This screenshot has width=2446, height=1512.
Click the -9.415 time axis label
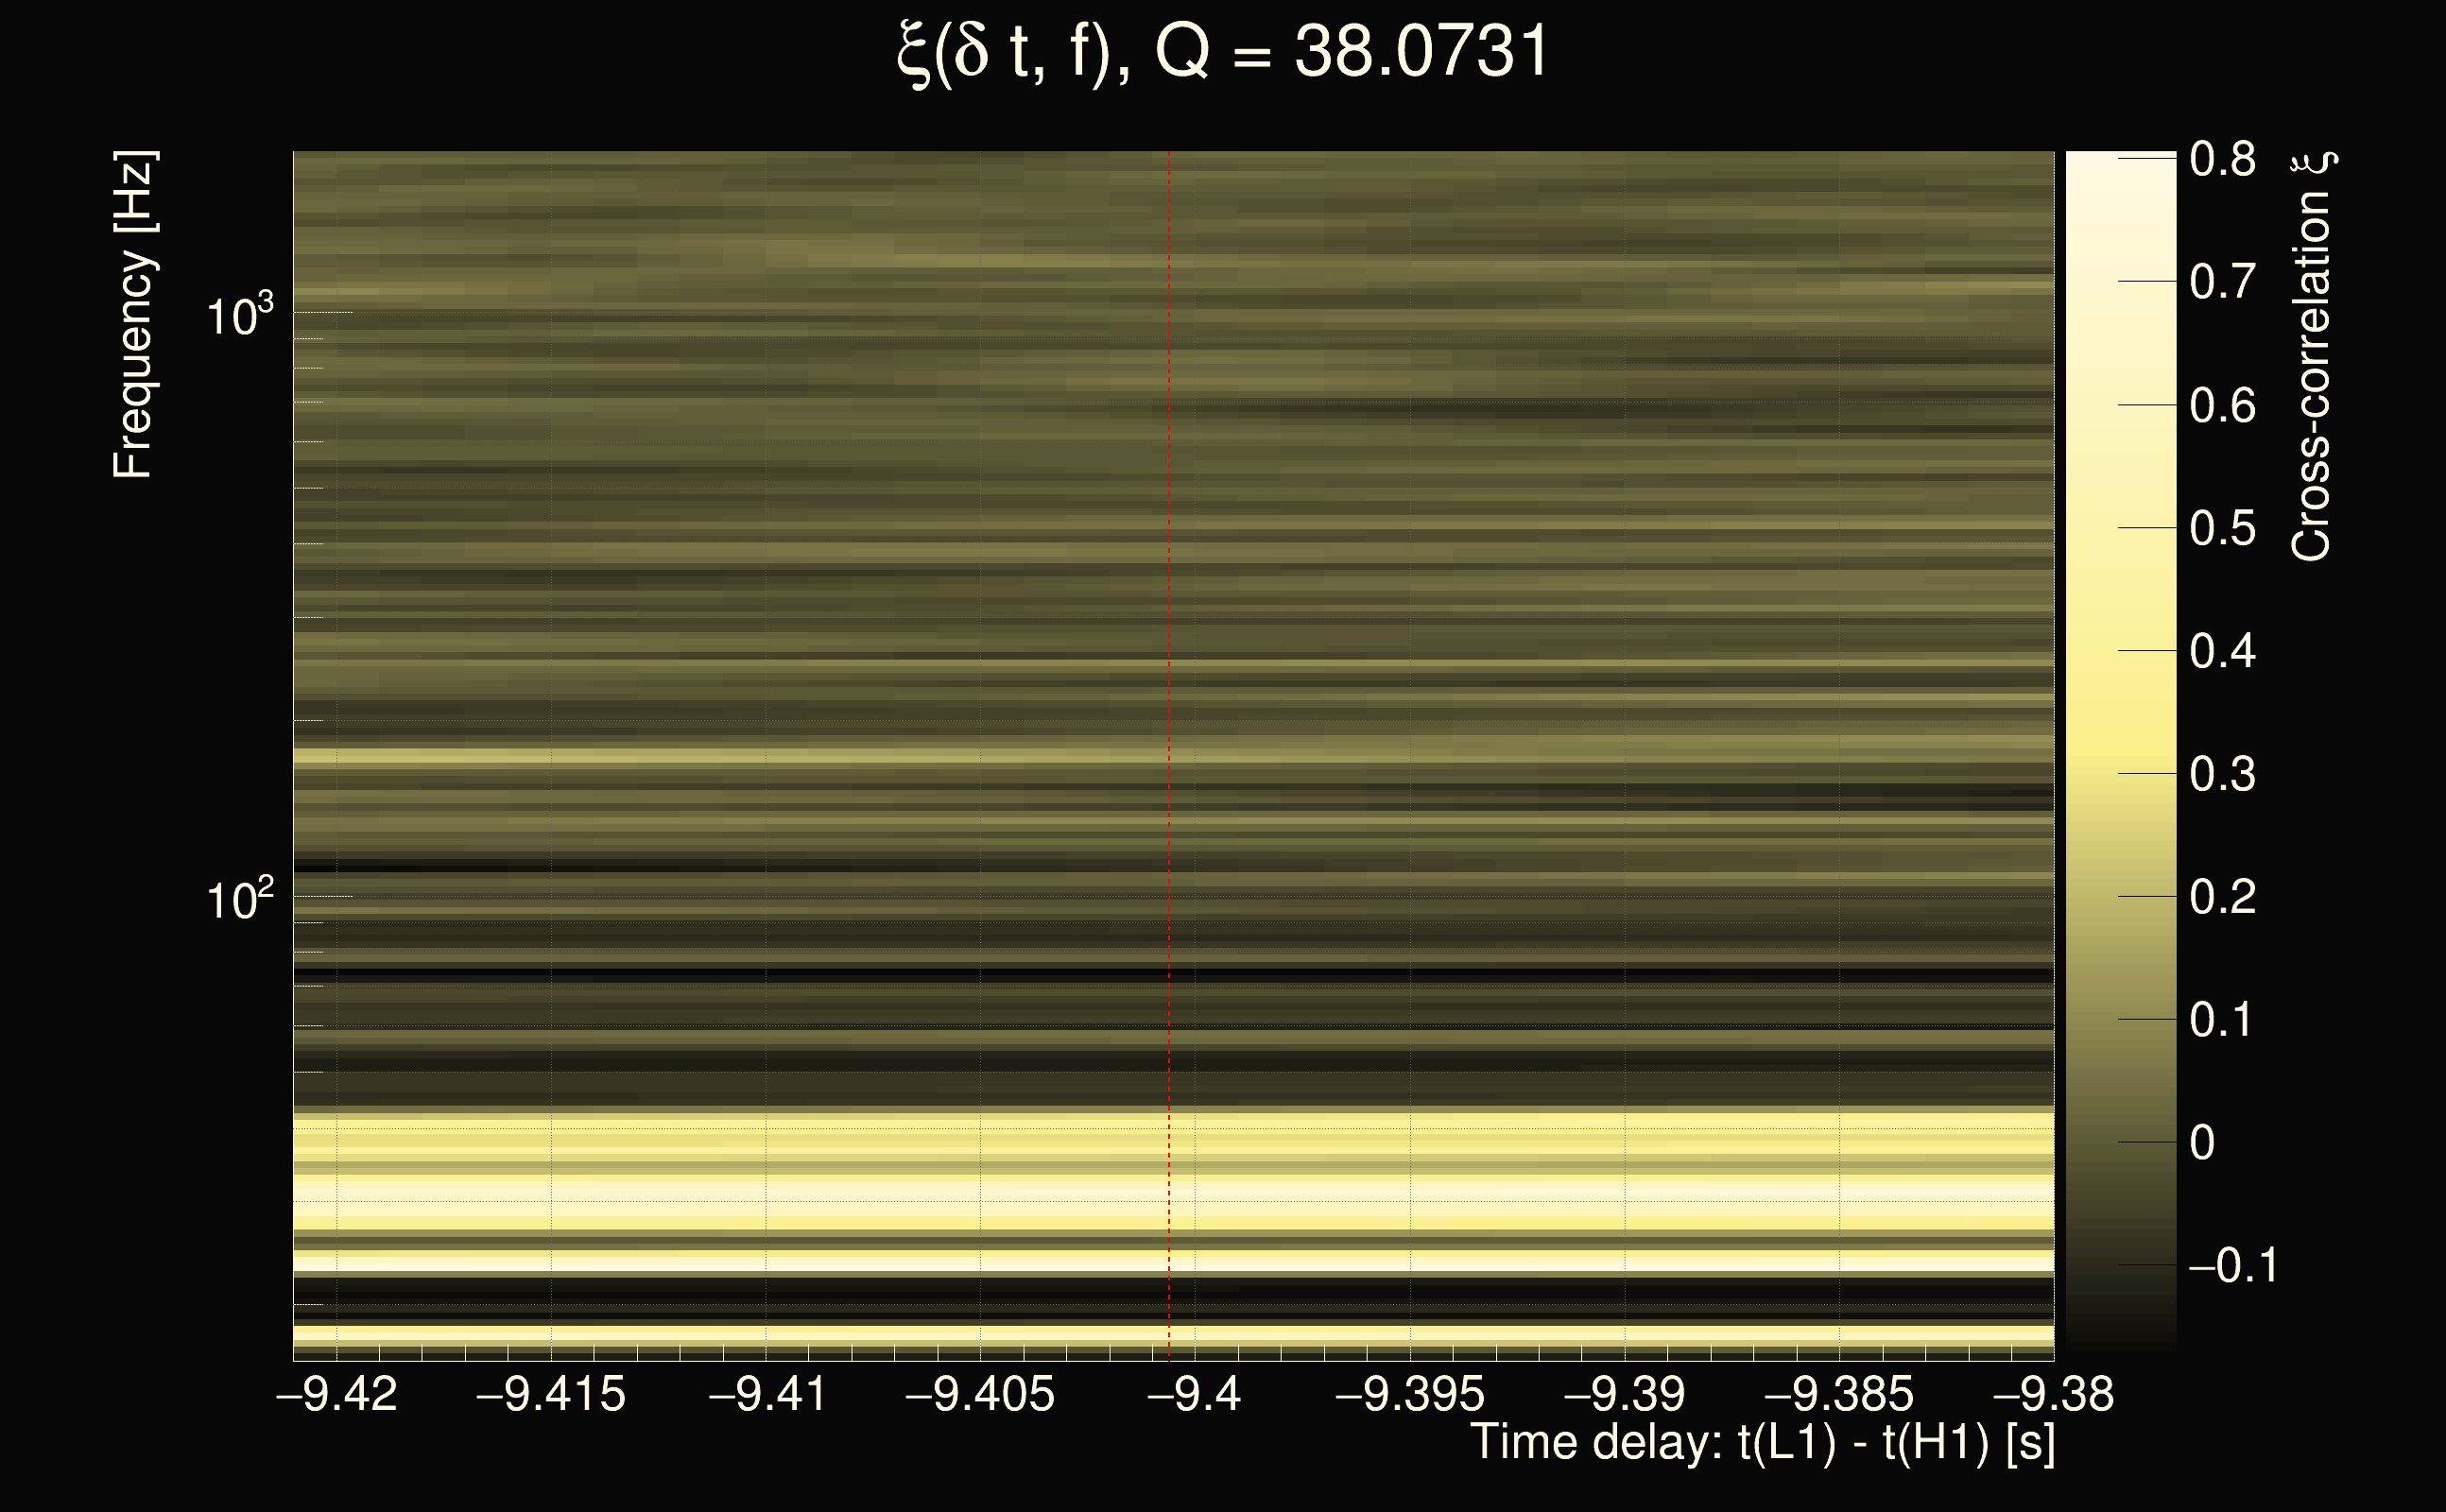click(551, 1394)
